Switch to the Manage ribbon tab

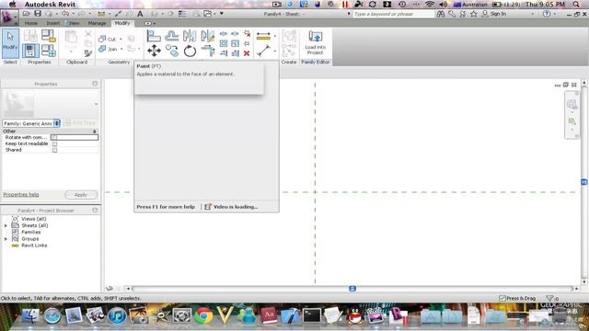[97, 23]
